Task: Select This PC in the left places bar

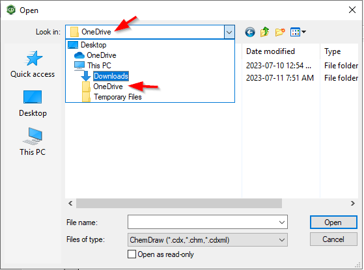Action: 33,142
